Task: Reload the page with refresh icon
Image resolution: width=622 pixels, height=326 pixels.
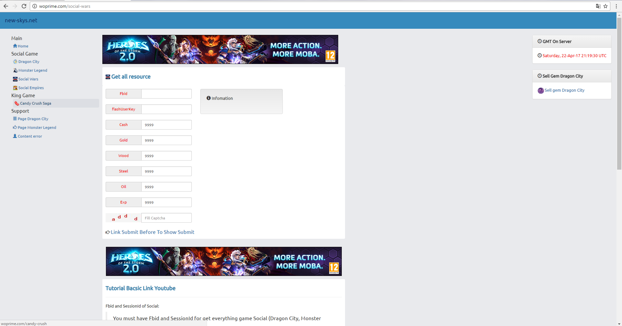Action: (x=24, y=6)
